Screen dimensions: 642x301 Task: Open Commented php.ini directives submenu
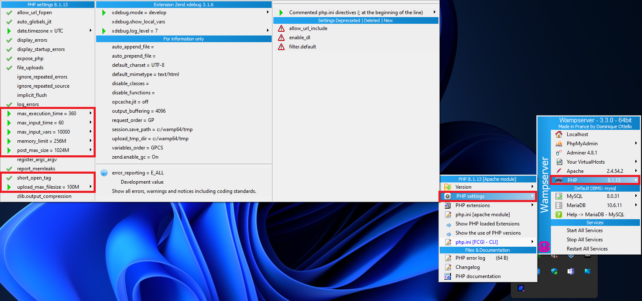pos(356,13)
